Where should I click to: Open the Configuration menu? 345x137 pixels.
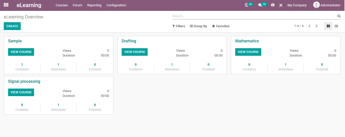click(116, 5)
